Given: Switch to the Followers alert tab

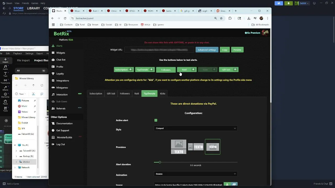Looking at the screenshot, I should tap(125, 93).
